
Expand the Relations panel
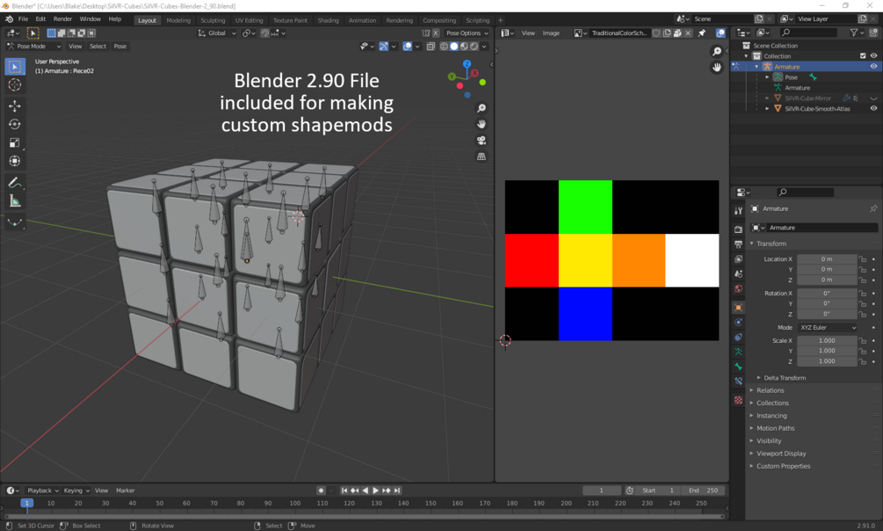(770, 390)
